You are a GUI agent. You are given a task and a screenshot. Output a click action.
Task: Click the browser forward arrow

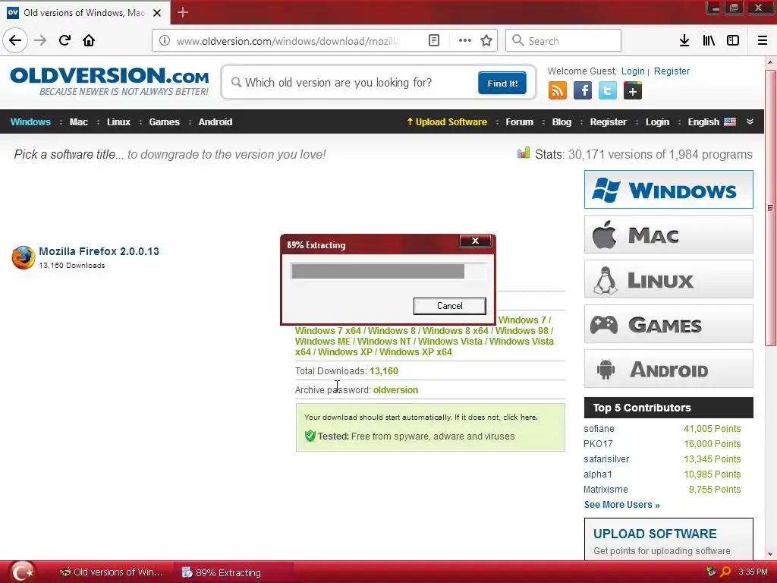40,40
